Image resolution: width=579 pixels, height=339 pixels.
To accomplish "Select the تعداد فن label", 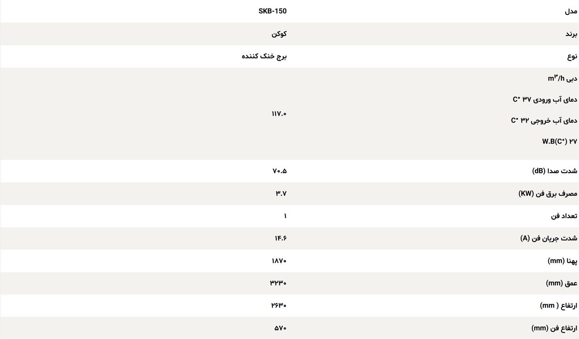I will click(564, 216).
